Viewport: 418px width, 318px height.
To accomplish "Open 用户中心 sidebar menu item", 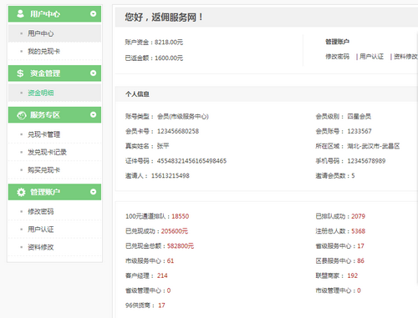I will tap(54, 33).
